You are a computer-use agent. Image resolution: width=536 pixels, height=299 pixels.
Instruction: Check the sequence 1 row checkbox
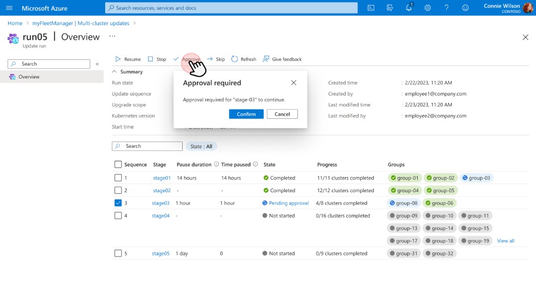coord(118,178)
